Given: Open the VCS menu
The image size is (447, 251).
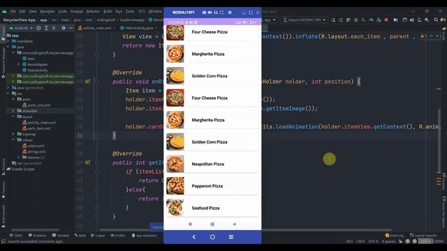Looking at the screenshot, I should tap(141, 11).
